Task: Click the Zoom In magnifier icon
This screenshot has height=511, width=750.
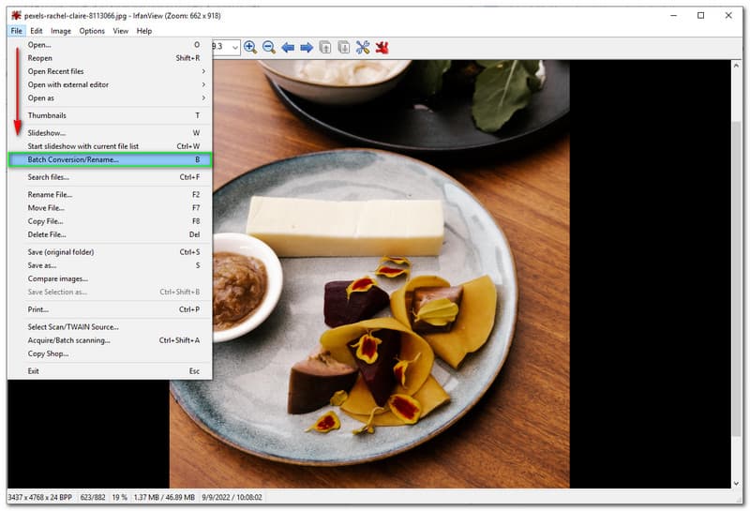Action: coord(250,47)
